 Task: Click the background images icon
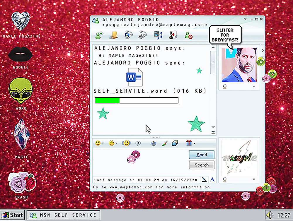coord(175,143)
